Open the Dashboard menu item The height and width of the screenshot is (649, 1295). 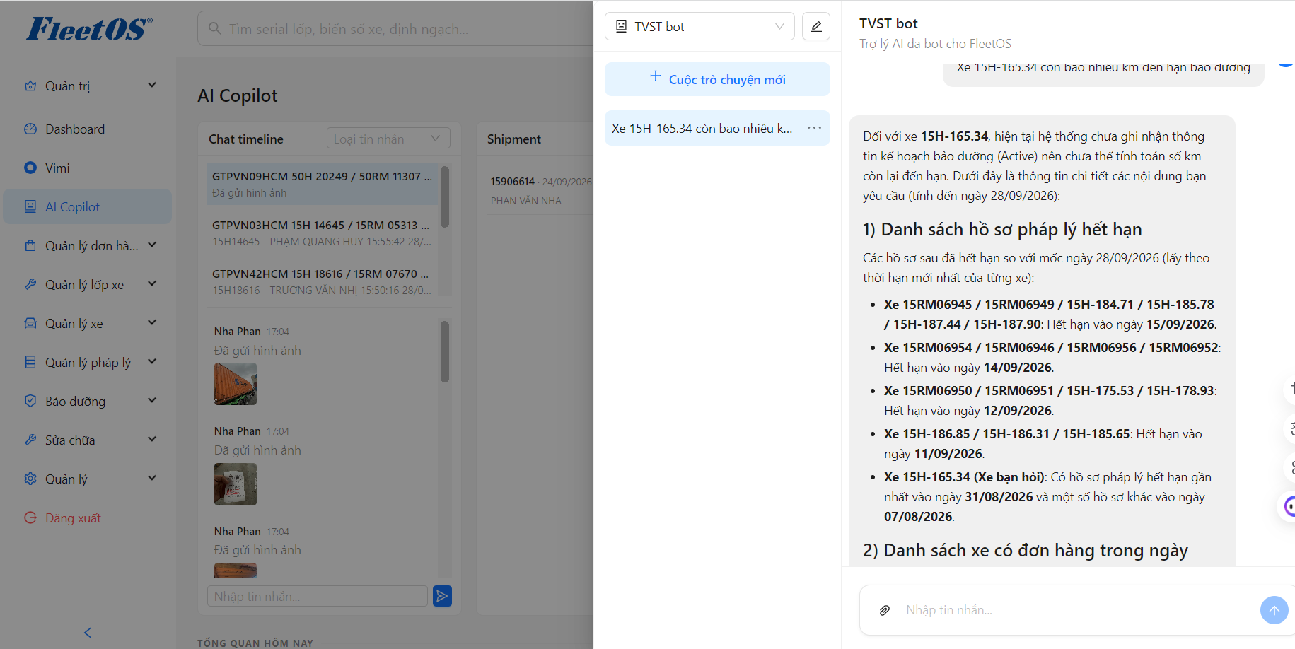coord(88,129)
